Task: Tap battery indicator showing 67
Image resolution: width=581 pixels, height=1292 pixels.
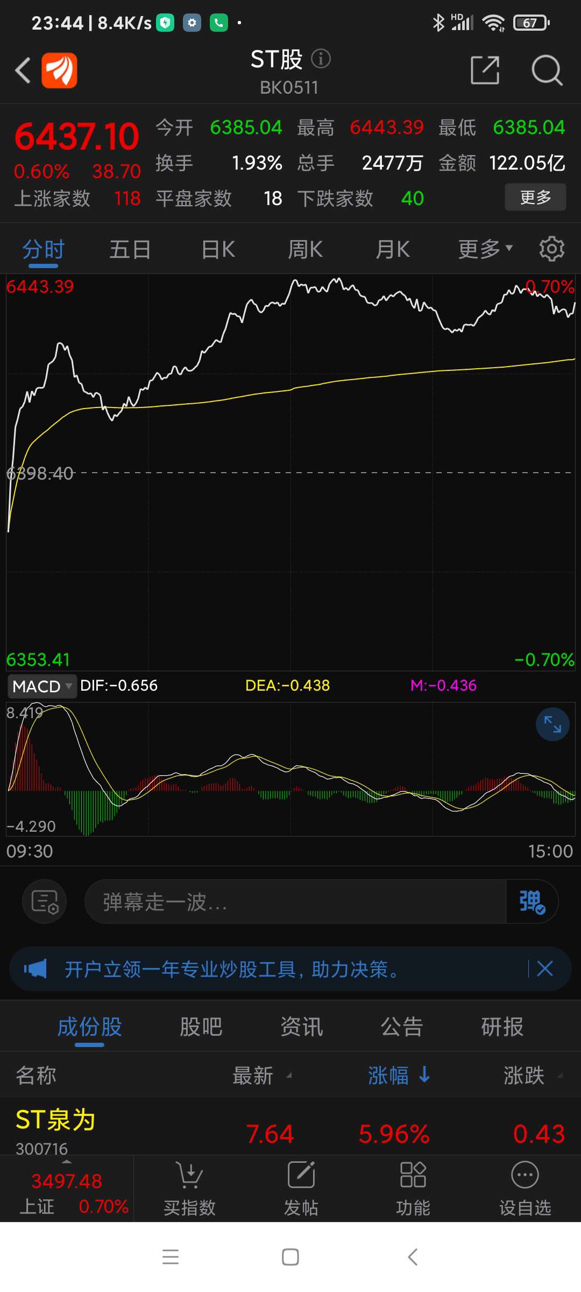Action: (x=532, y=23)
